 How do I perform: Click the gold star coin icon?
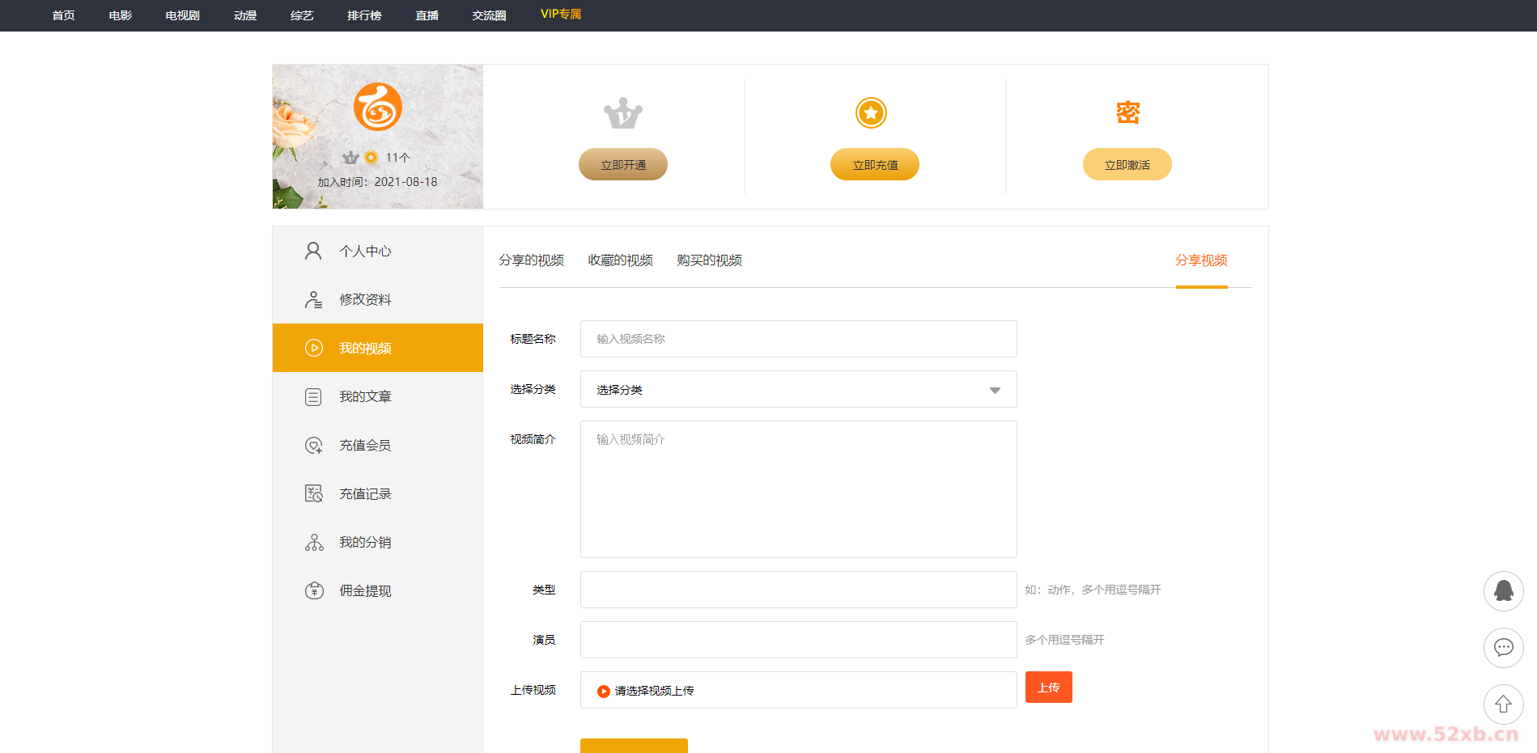(871, 113)
